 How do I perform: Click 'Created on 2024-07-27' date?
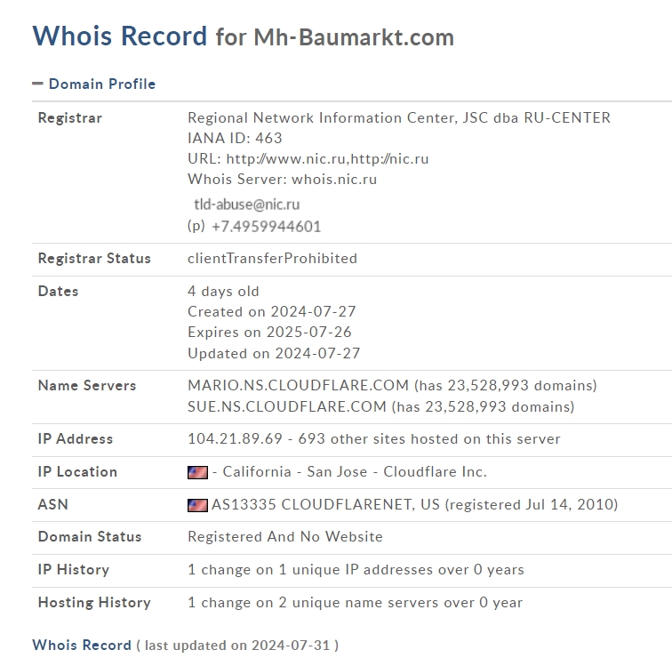coord(272,311)
